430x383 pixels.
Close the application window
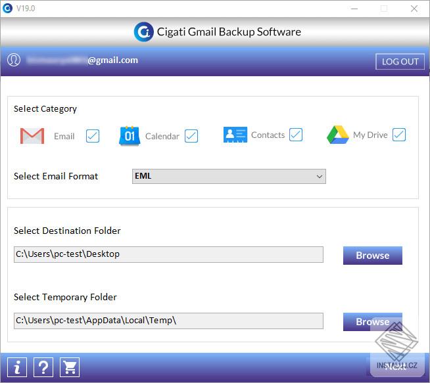pos(414,9)
